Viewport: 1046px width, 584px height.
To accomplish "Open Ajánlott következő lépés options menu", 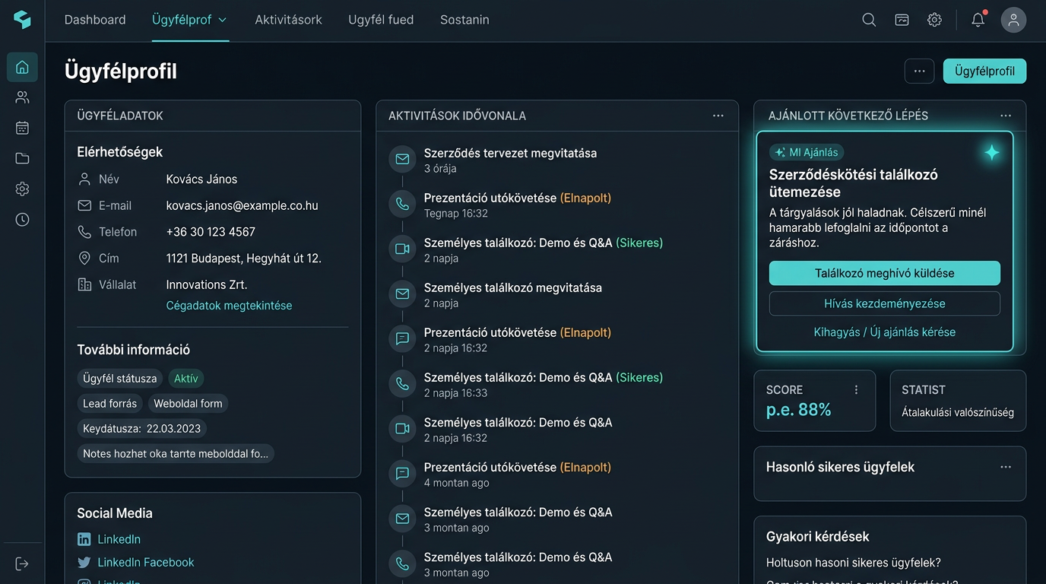I will pyautogui.click(x=1006, y=116).
